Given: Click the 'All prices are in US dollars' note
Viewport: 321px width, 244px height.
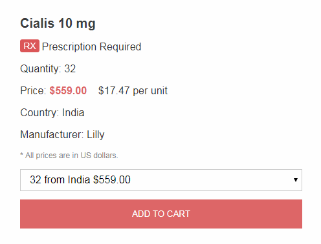Looking at the screenshot, I should point(72,156).
